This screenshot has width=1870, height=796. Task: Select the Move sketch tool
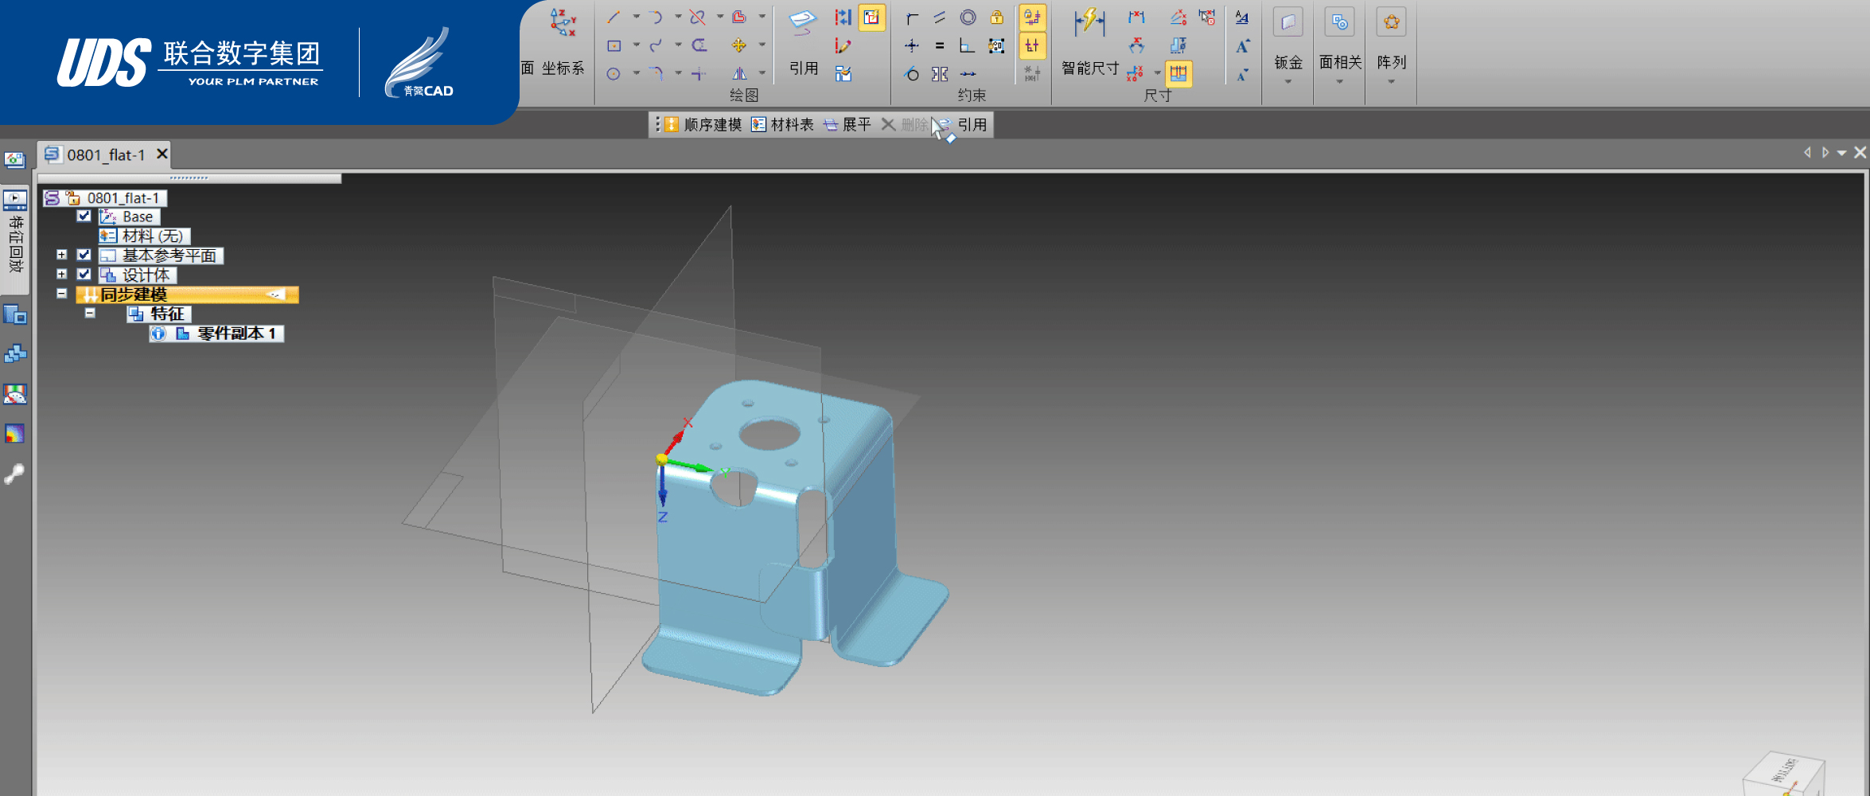click(x=739, y=45)
